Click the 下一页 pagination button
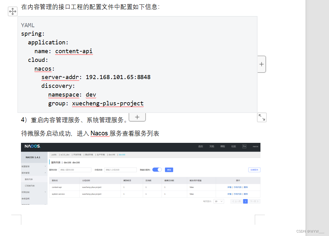 [254, 201]
